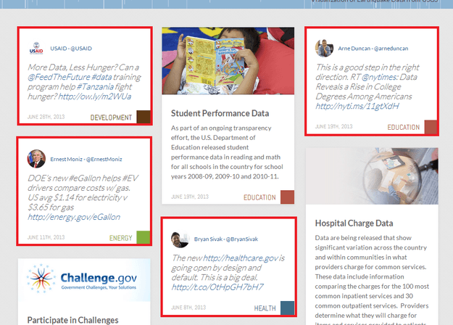Image resolution: width=453 pixels, height=325 pixels.
Task: Click the blue Health color square
Action: (288, 308)
